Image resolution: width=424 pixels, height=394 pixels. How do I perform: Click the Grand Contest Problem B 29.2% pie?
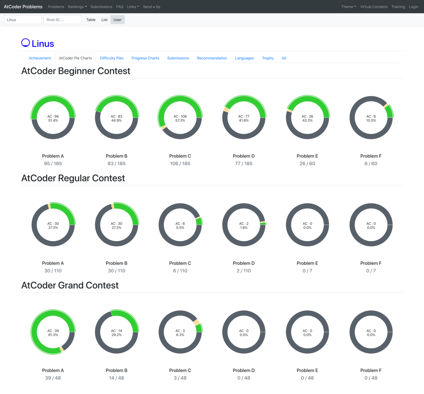point(117,332)
